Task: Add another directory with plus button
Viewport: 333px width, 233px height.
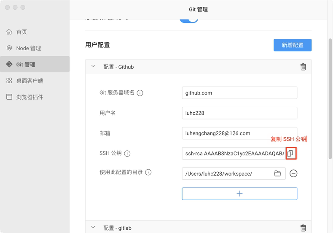Action: tap(239, 194)
